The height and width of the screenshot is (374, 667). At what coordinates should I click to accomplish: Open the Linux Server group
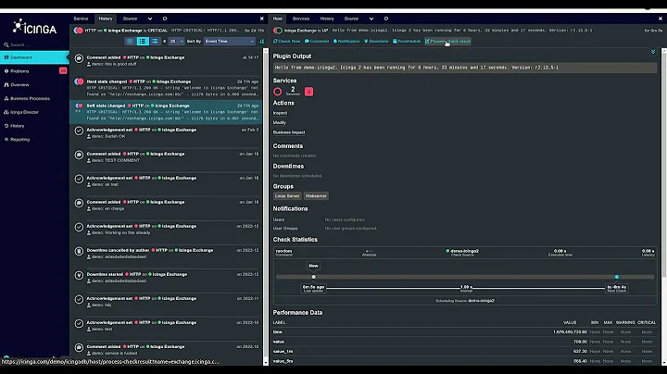click(287, 196)
